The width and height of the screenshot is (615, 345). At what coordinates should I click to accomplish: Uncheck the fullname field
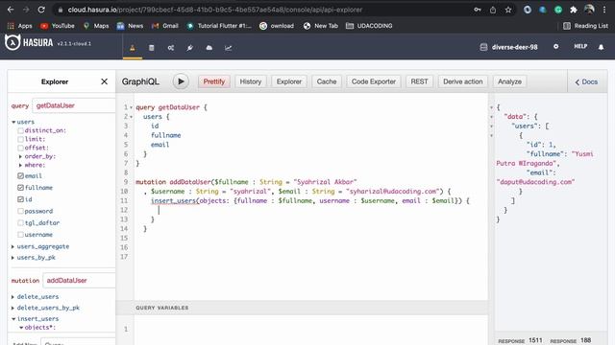tap(20, 188)
